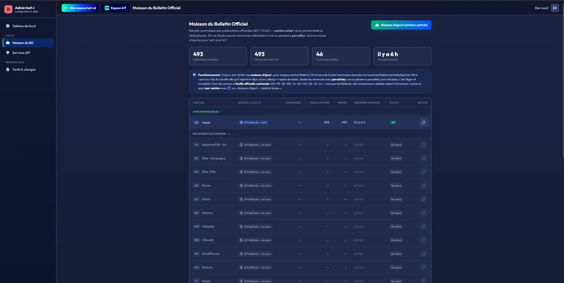
Task: Click sync icon for Bâle-Ville
Action: point(423,172)
